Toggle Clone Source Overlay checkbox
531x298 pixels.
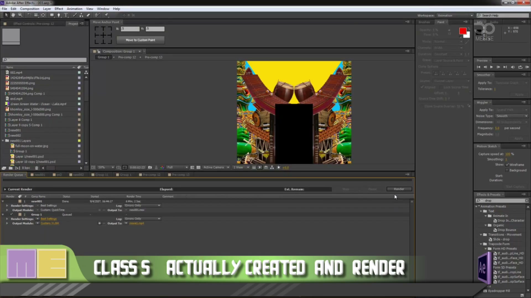tap(421, 106)
